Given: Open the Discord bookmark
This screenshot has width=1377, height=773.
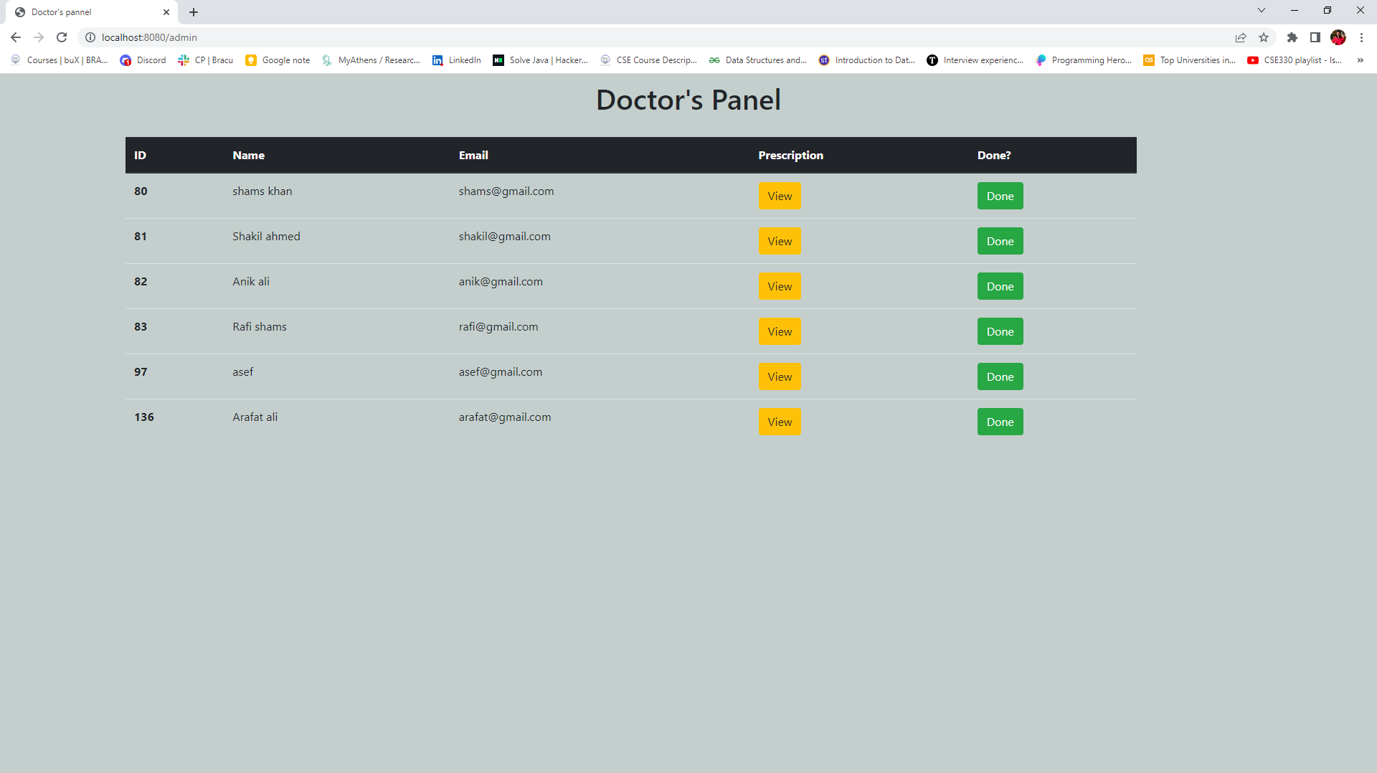Looking at the screenshot, I should click(143, 60).
